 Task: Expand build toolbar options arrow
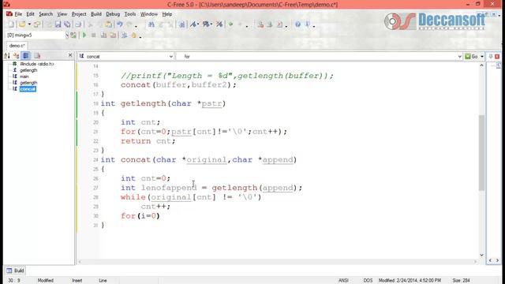tap(140, 36)
